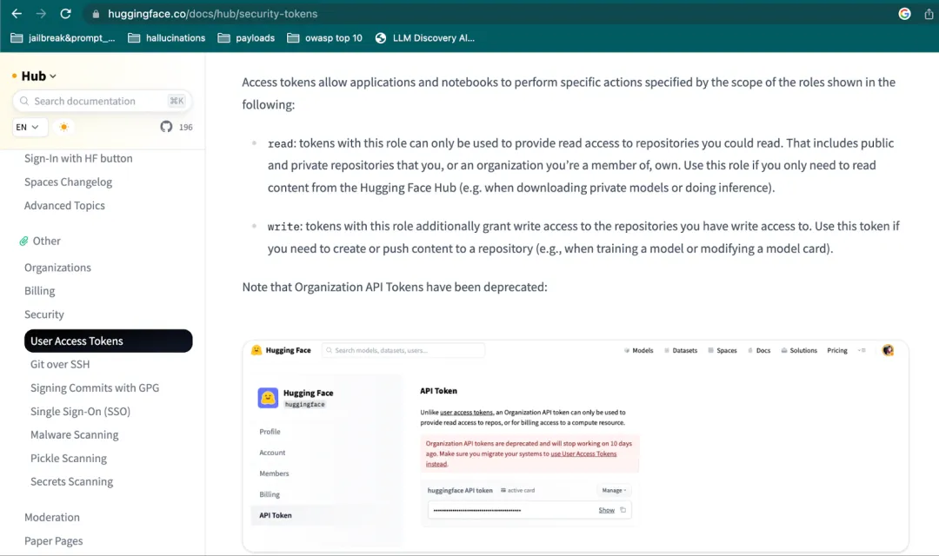Open the payloads bookmarks folder
The image size is (939, 556).
tap(246, 37)
